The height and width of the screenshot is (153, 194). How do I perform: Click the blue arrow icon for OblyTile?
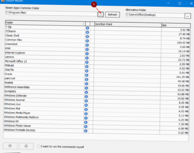click(x=87, y=71)
